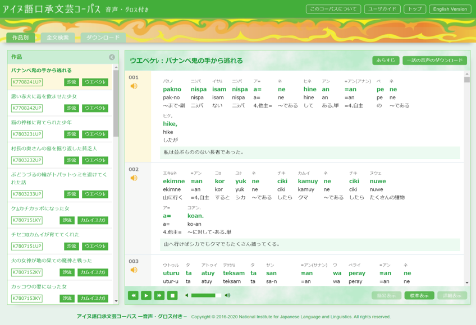Image resolution: width=476 pixels, height=325 pixels.
Task: Collapse the 作品 panel with arrow icon
Action: tap(112, 57)
